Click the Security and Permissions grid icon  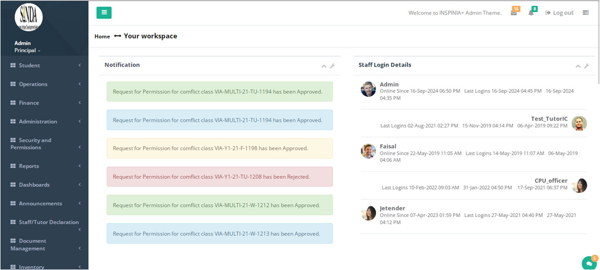click(x=13, y=140)
